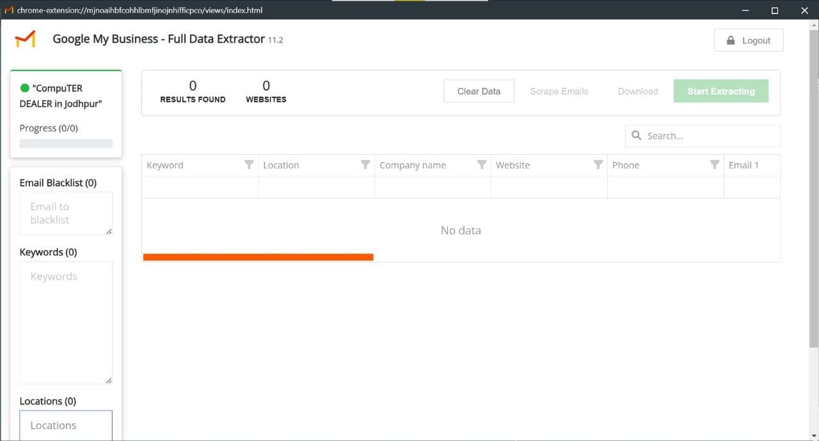Screen dimensions: 819x441
Task: Open the Phone column filter icon
Action: pos(715,164)
